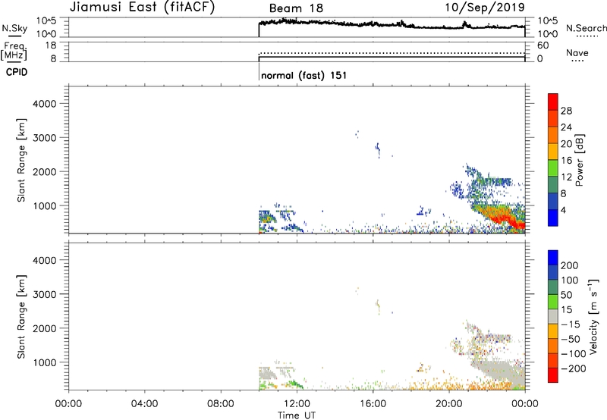Click the 'Velocity [m s-1]' colorbar label

coord(593,317)
